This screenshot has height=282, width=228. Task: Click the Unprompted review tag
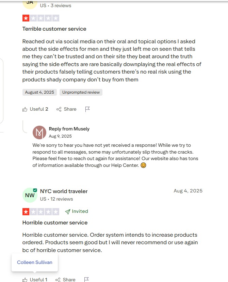pos(81,92)
